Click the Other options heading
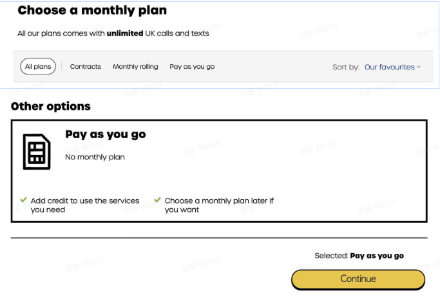Screen dimensions: 440x302 [51, 107]
